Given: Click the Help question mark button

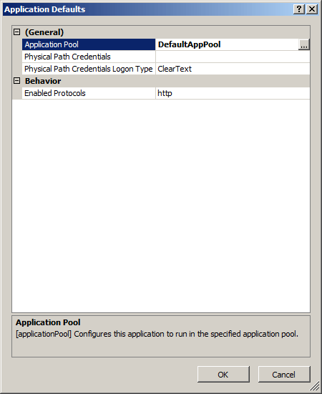Looking at the screenshot, I should (299, 9).
